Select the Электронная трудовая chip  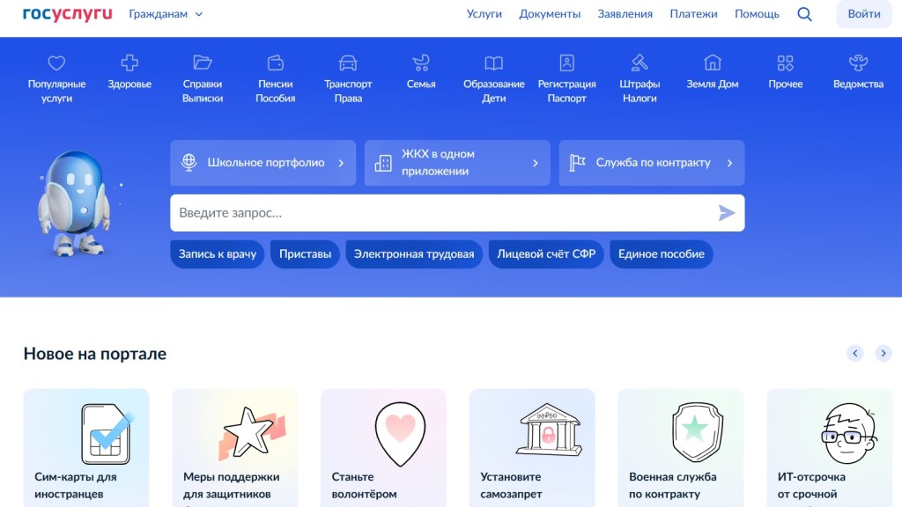pyautogui.click(x=414, y=254)
